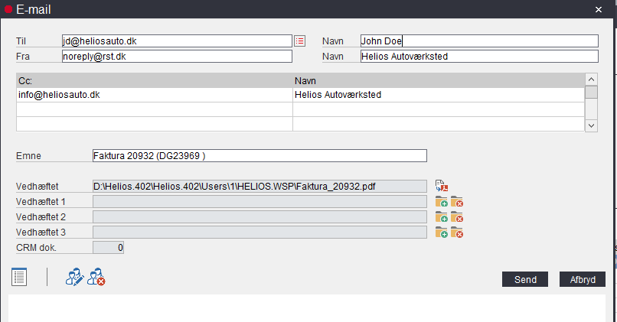Select info@heliosauto.dk Cc row
This screenshot has width=617, height=322.
(153, 95)
